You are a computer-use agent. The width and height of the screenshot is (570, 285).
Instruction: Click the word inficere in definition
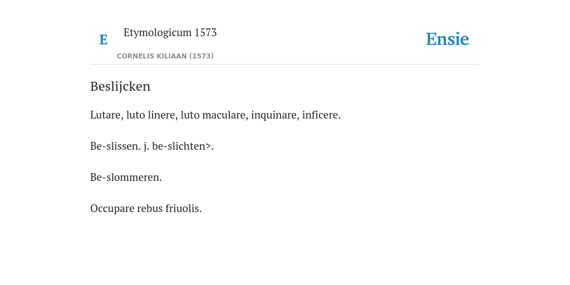321,115
